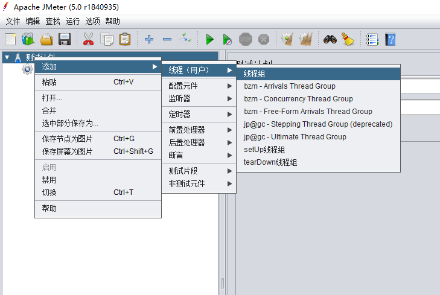Click 合并 in context menu

[98, 110]
